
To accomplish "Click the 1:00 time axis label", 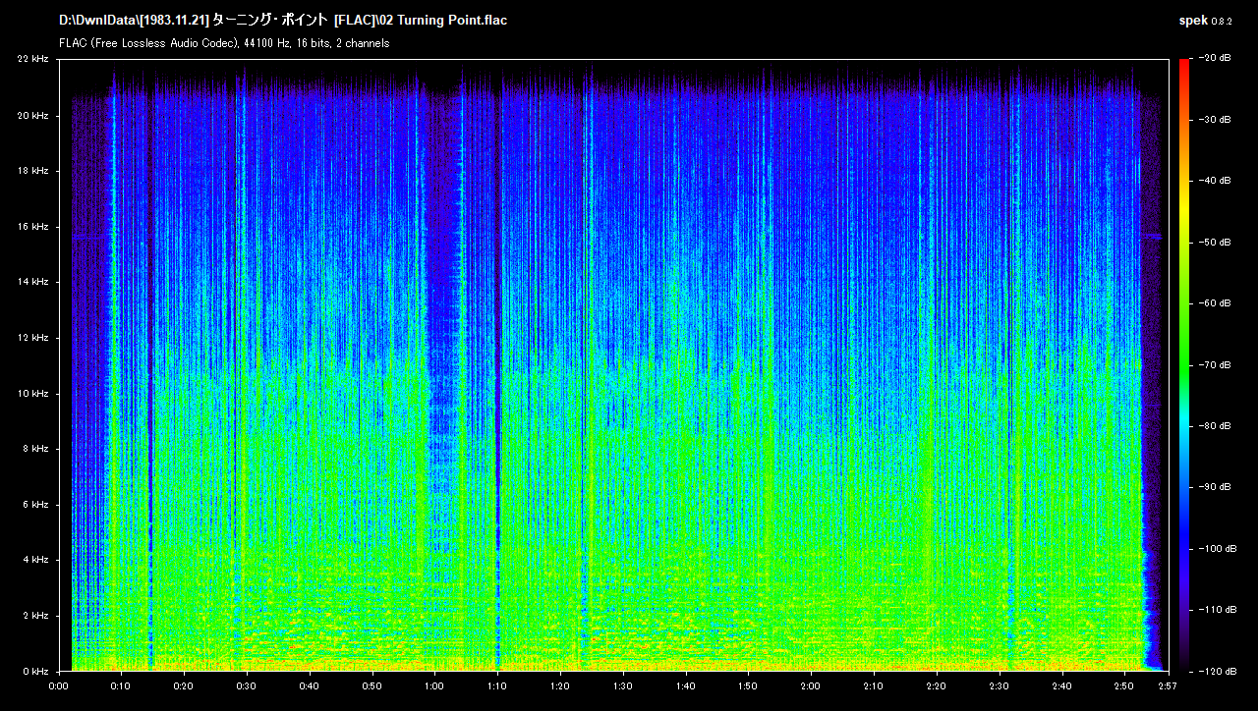I will click(434, 685).
